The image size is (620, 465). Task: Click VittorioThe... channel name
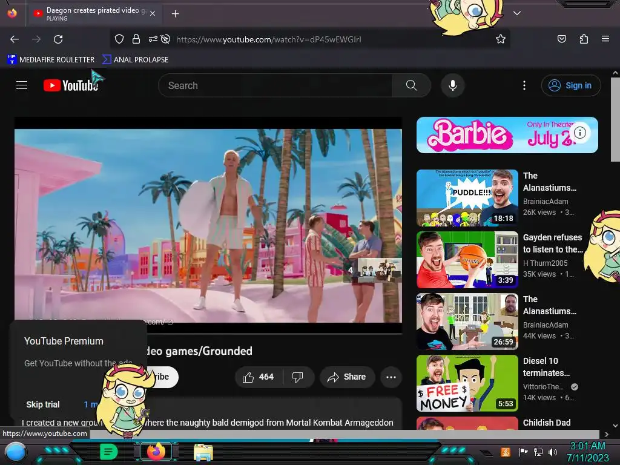(543, 387)
